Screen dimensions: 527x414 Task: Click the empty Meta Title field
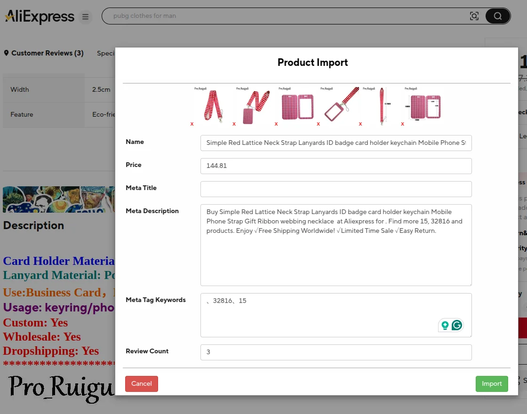click(336, 189)
